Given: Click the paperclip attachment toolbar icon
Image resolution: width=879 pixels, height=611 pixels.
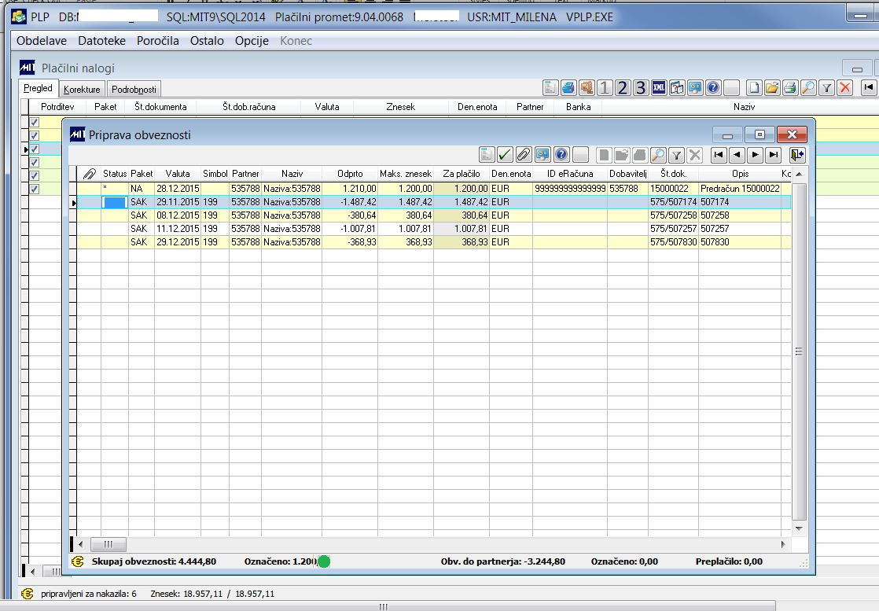Looking at the screenshot, I should [x=523, y=154].
